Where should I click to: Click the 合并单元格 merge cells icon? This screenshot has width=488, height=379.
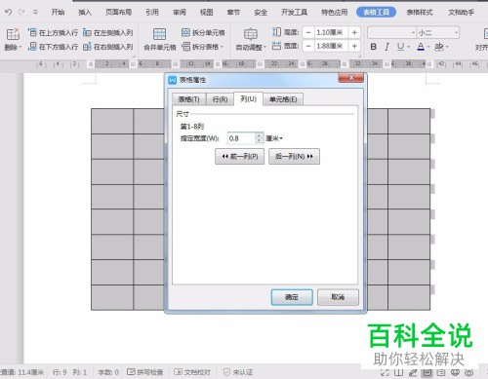click(159, 34)
